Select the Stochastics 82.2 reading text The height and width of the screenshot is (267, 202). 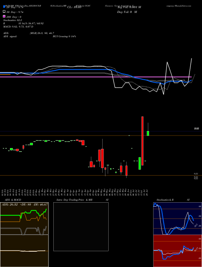pos(13,20)
